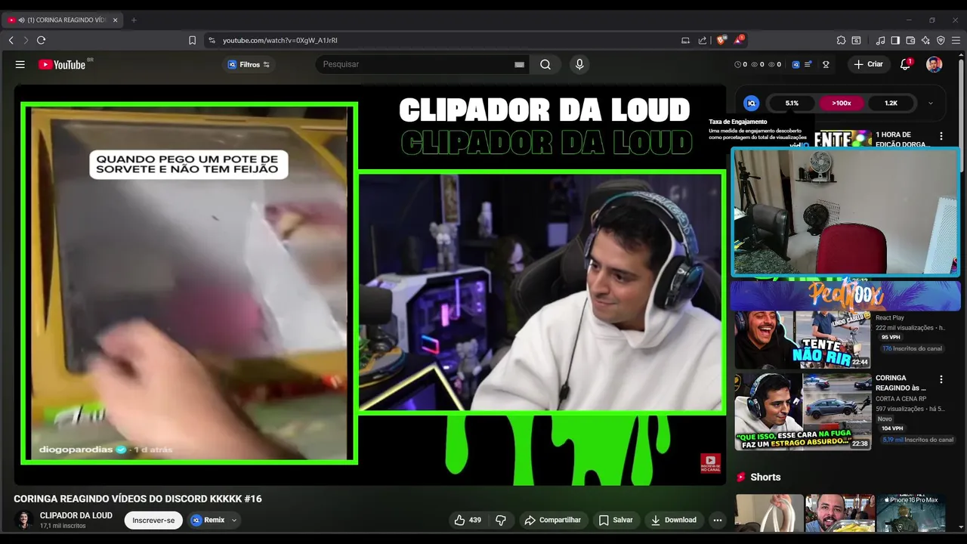This screenshot has height=544, width=967.
Task: Close the CORINGA REAGINDO browser tab
Action: click(115, 20)
